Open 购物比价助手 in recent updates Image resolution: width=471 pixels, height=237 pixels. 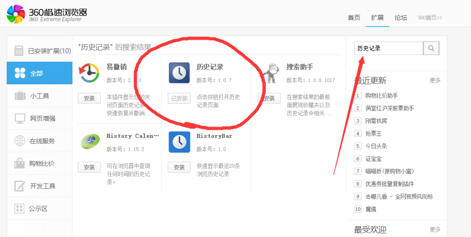[x=382, y=96]
